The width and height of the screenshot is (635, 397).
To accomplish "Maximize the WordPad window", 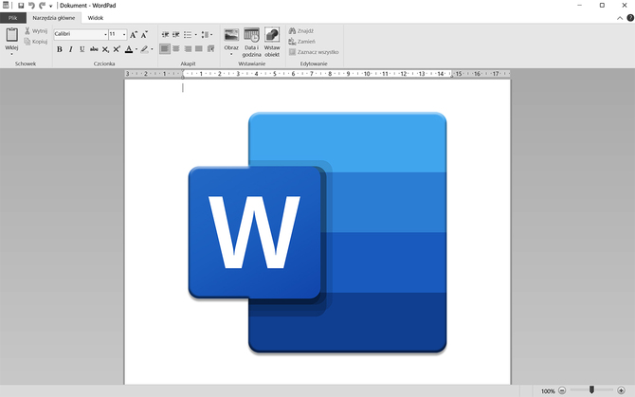I will point(602,6).
